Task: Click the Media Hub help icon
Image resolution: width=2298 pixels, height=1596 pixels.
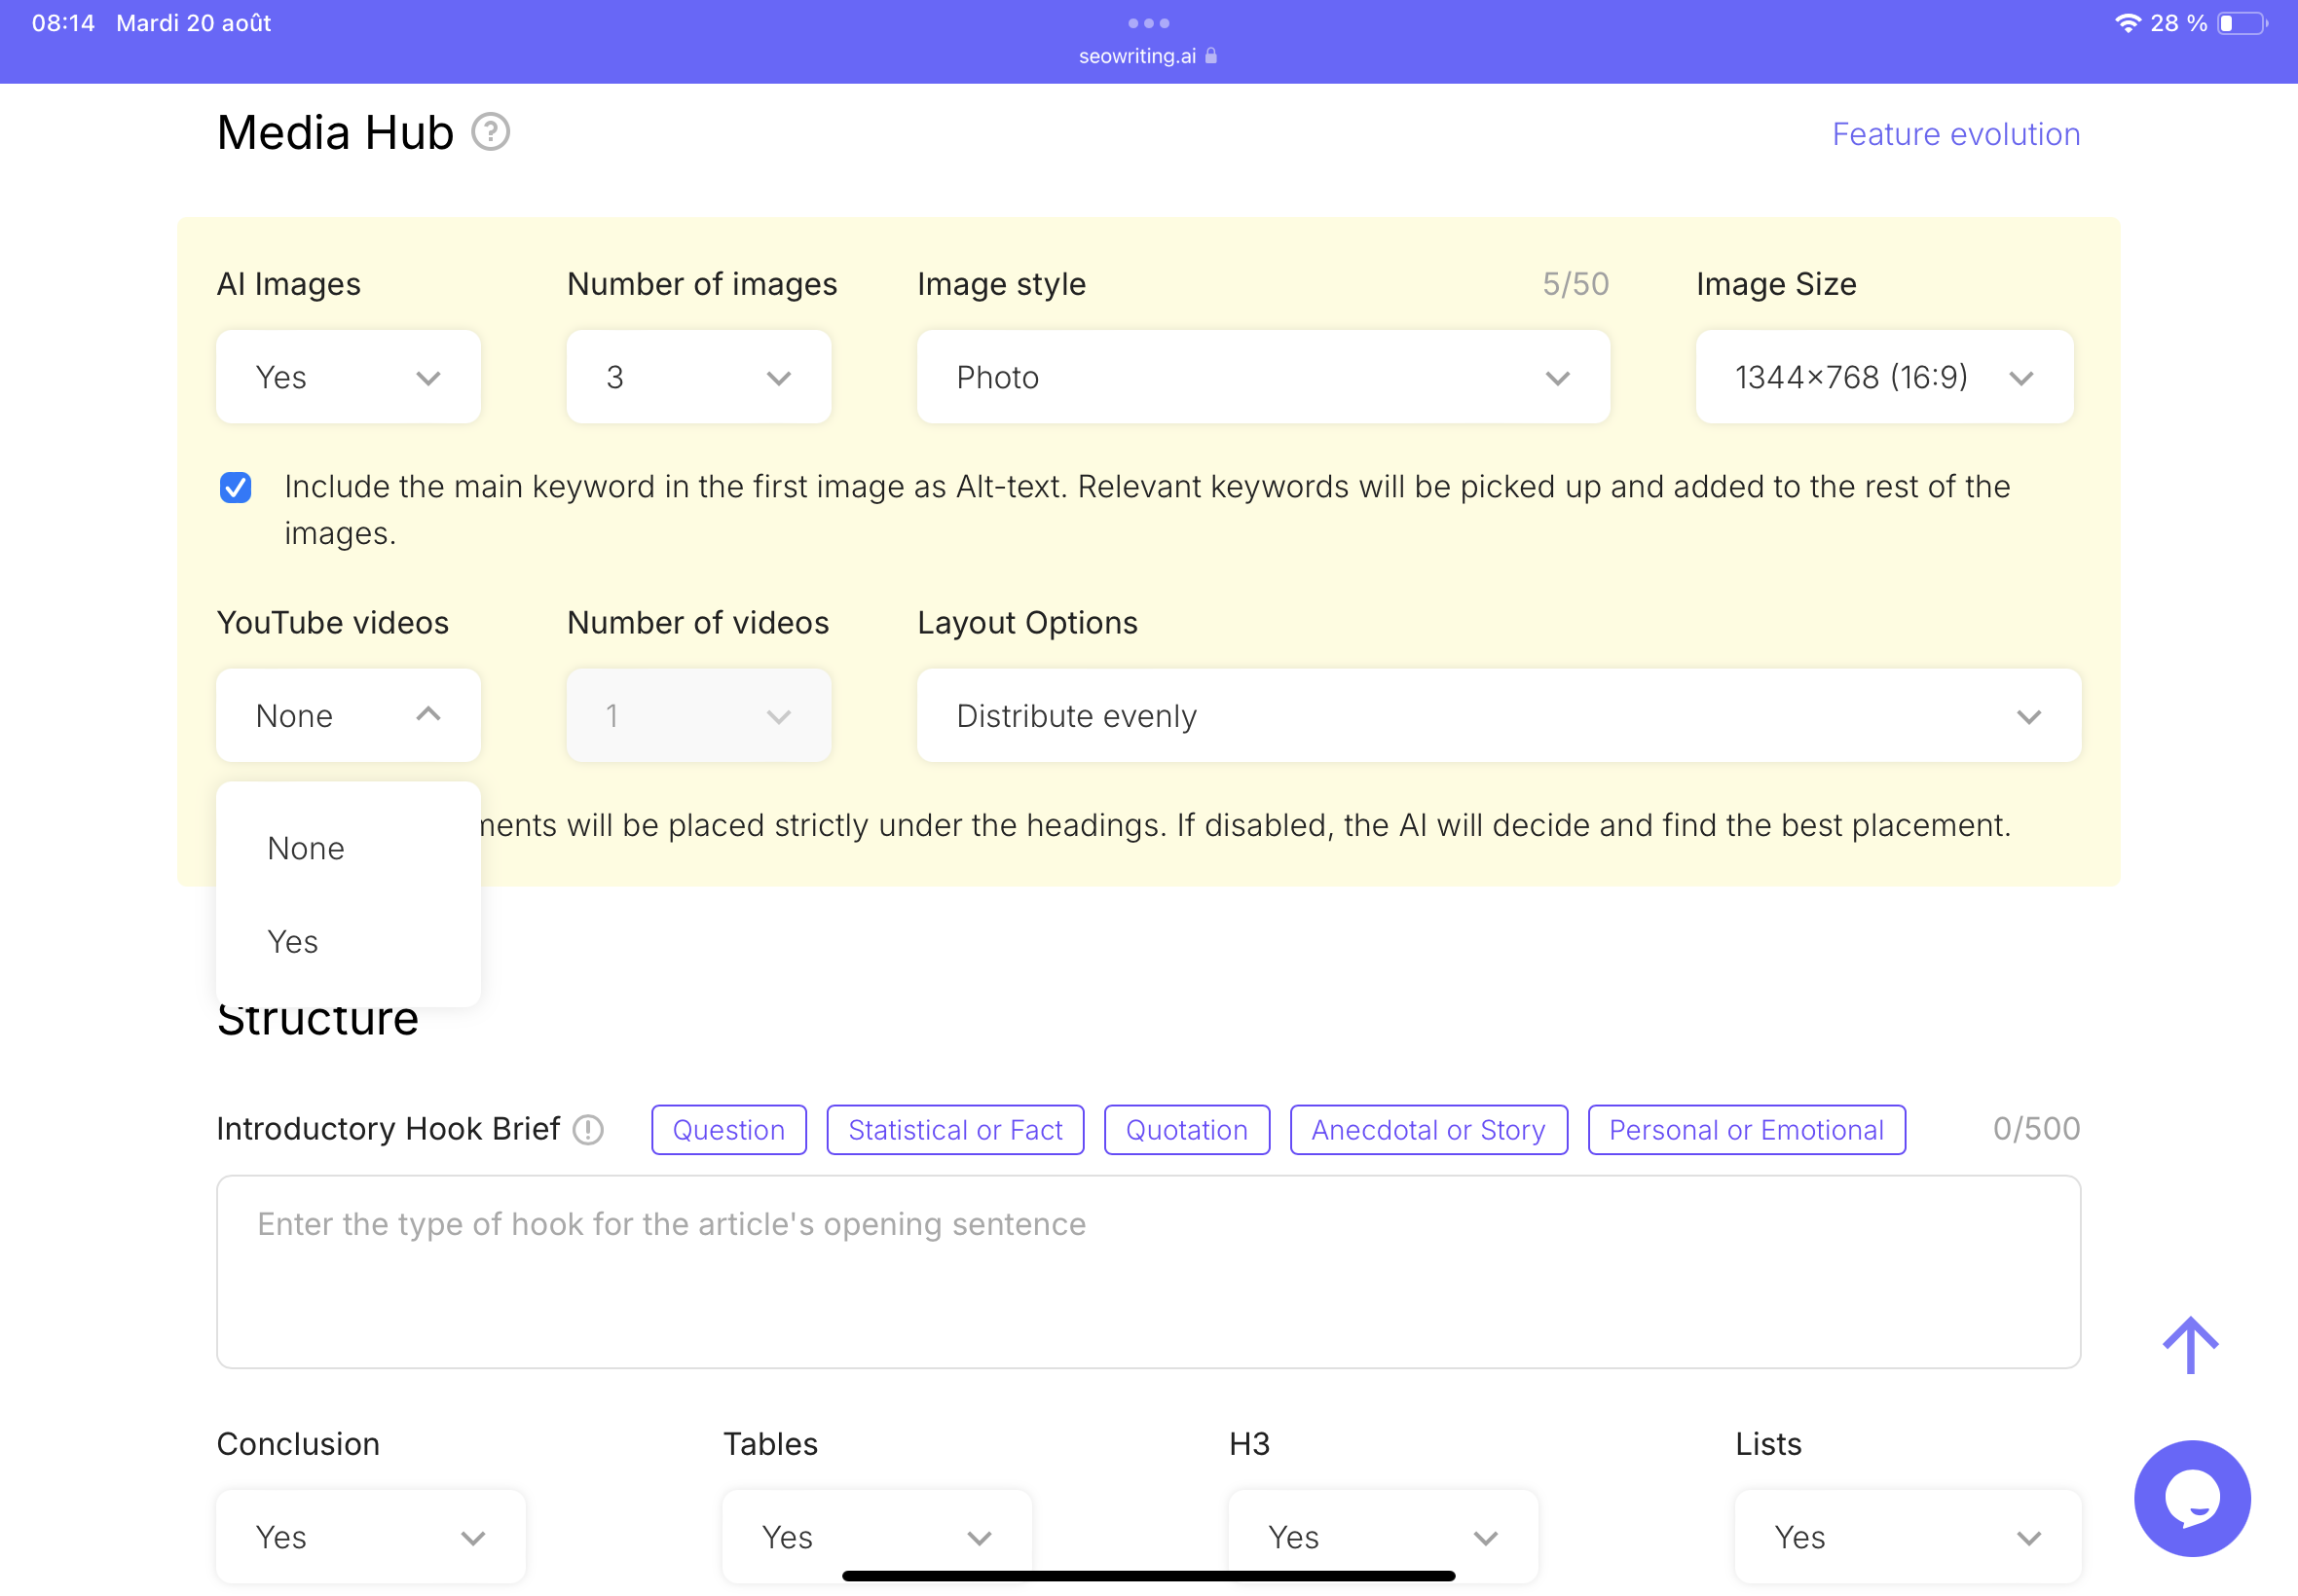Action: pos(489,134)
